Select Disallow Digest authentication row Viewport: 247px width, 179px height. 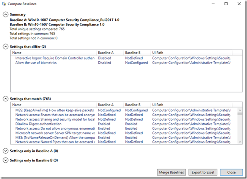[124, 124]
